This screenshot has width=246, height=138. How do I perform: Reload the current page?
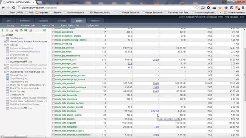pos(13,8)
